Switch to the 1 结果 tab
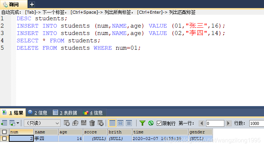The height and width of the screenshot is (147, 264). [13, 113]
